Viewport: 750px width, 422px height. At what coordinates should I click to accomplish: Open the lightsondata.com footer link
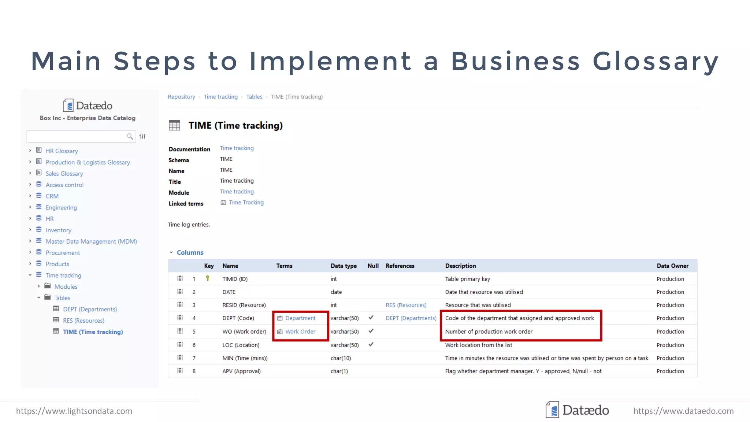tap(74, 411)
